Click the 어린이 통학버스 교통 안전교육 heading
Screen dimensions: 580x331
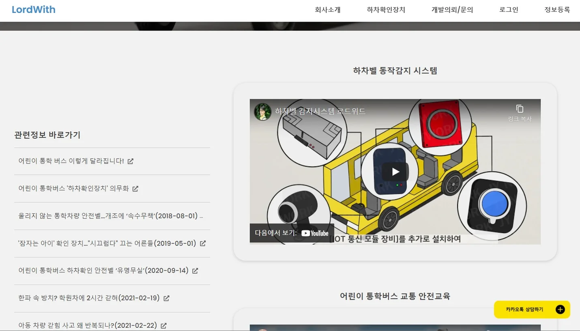(395, 296)
